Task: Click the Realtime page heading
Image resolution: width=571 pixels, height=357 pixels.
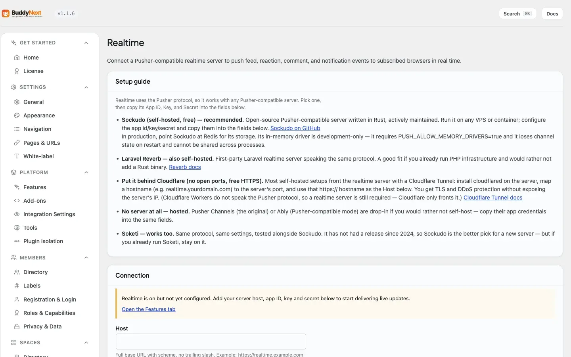Action: click(x=126, y=43)
